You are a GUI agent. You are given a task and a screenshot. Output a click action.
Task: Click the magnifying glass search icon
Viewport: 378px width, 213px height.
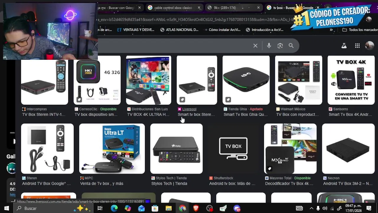coord(291,46)
